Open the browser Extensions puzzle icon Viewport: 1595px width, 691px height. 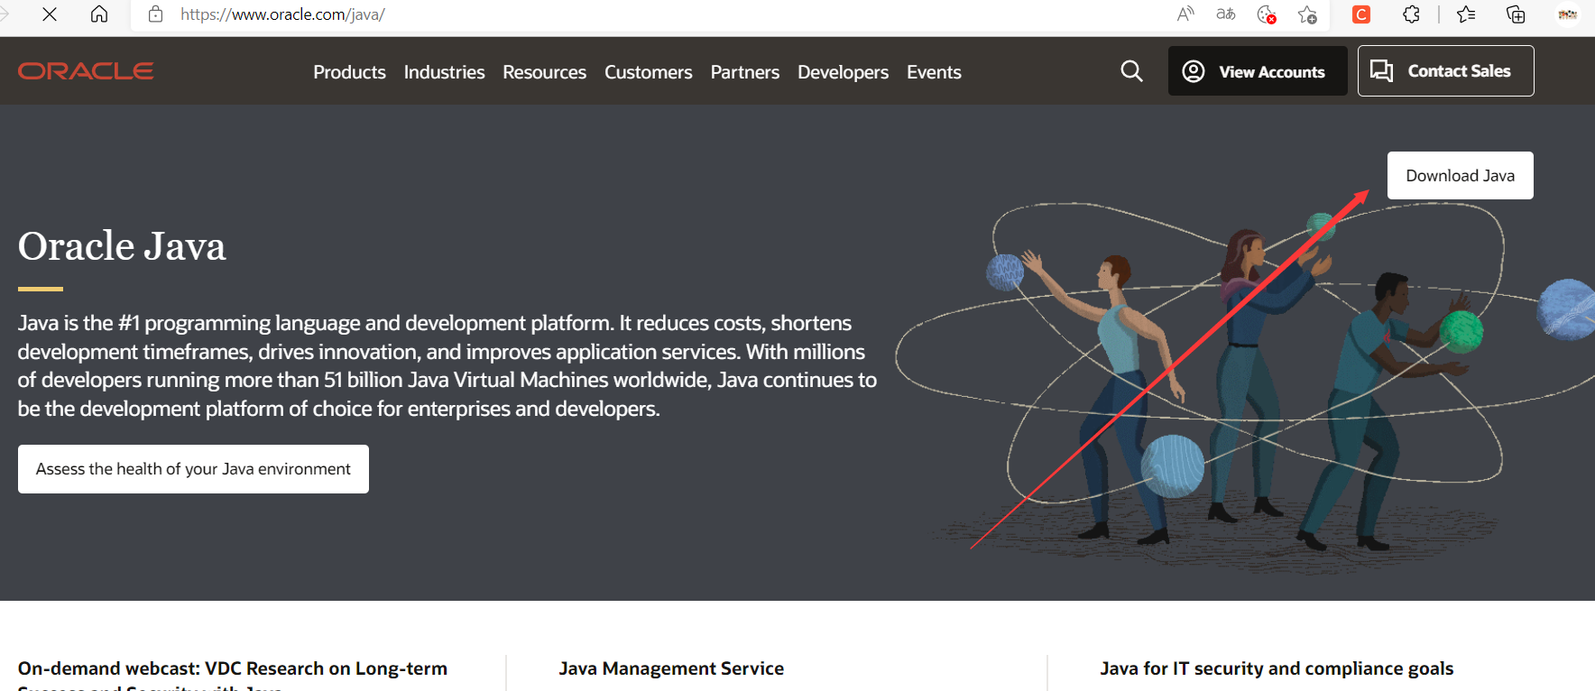(x=1412, y=14)
